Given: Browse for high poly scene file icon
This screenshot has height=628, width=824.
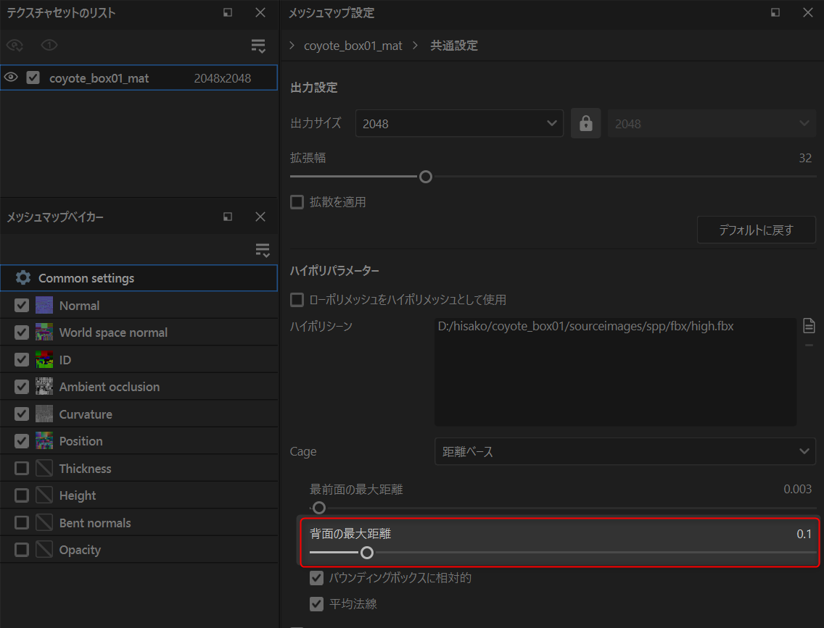Looking at the screenshot, I should point(809,327).
